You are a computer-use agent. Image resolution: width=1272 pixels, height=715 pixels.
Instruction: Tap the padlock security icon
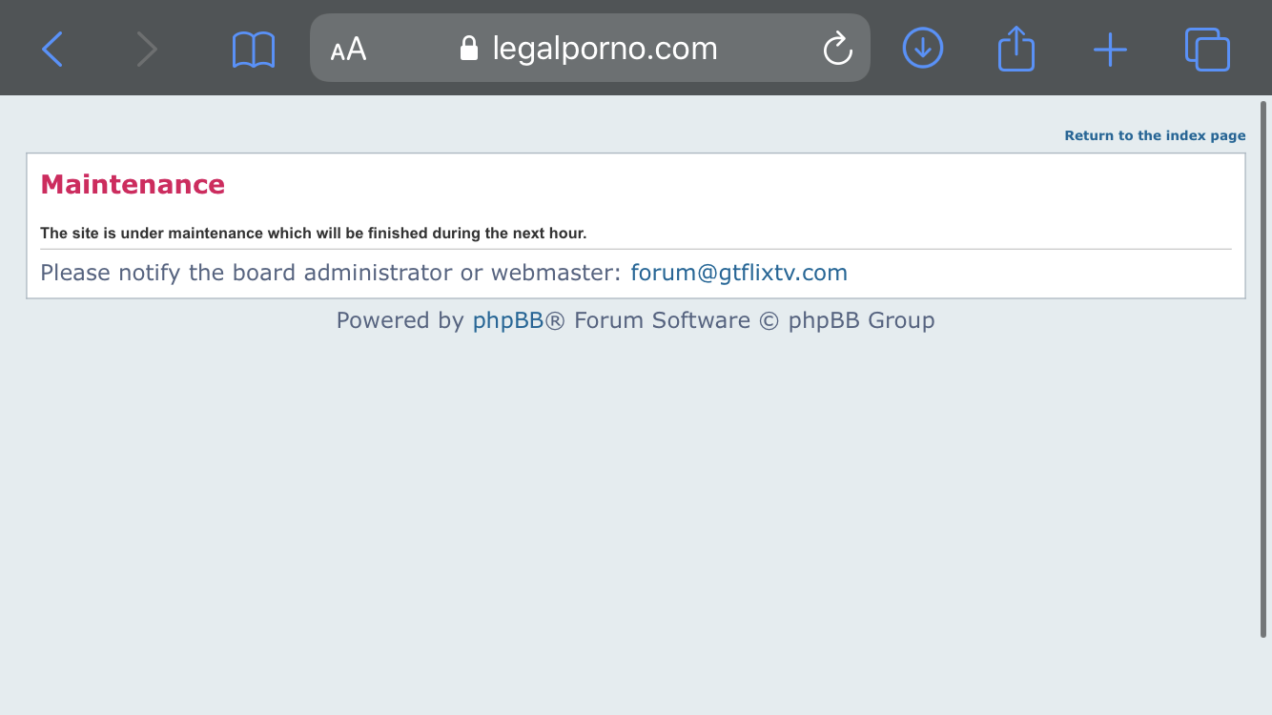(468, 49)
